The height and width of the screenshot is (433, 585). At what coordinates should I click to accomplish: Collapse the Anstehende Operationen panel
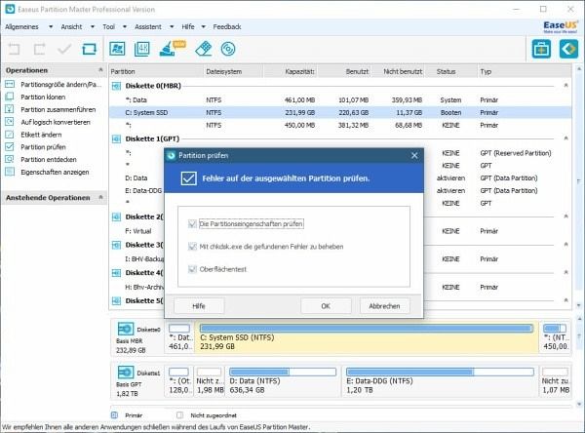pos(99,197)
